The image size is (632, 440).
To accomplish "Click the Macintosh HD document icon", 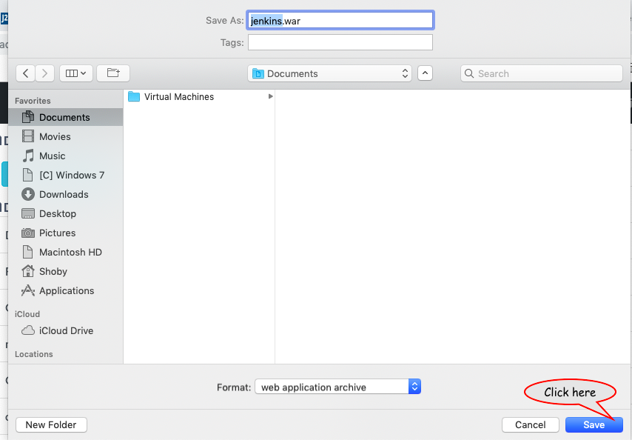I will pos(28,252).
